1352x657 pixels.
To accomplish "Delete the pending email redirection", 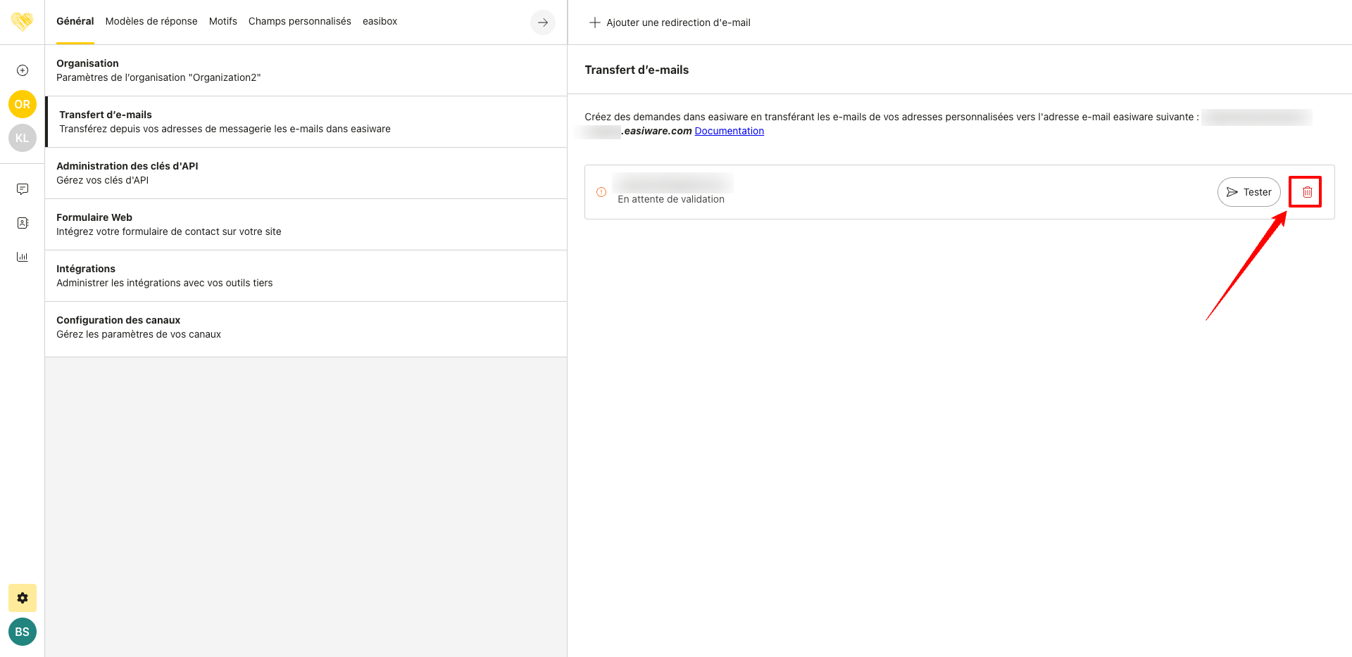I will [x=1307, y=192].
